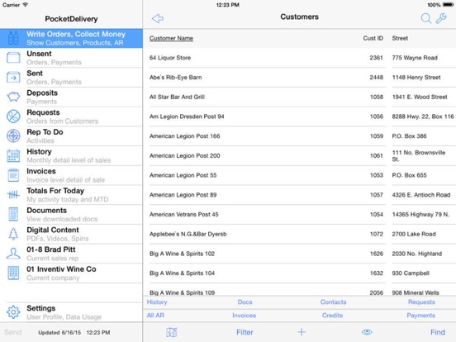Click the Totals For Today tally icon
Screen dimensions: 456x342
[x=13, y=195]
